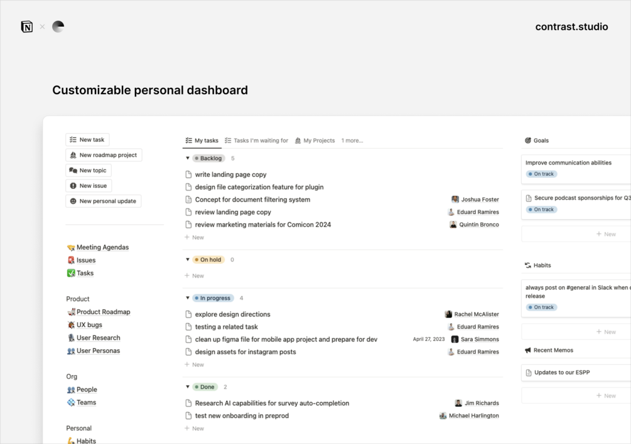The width and height of the screenshot is (631, 444).
Task: Click the Habits cycle icon
Action: pyautogui.click(x=528, y=266)
